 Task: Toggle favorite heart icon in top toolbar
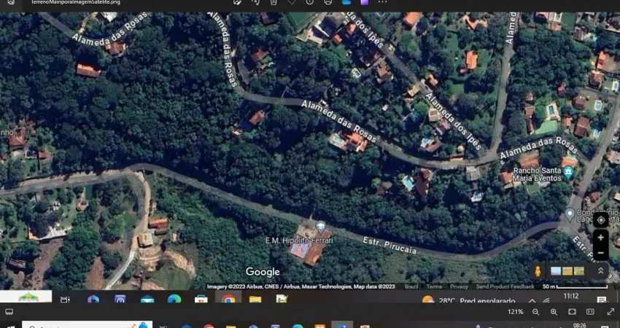click(292, 2)
